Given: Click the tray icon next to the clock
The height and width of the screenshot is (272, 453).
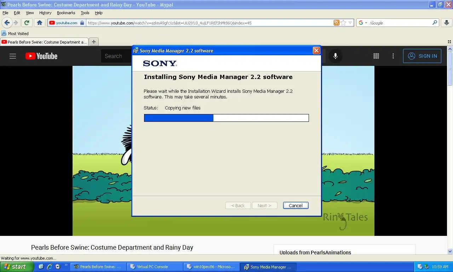Looking at the screenshot, I should tap(427, 267).
